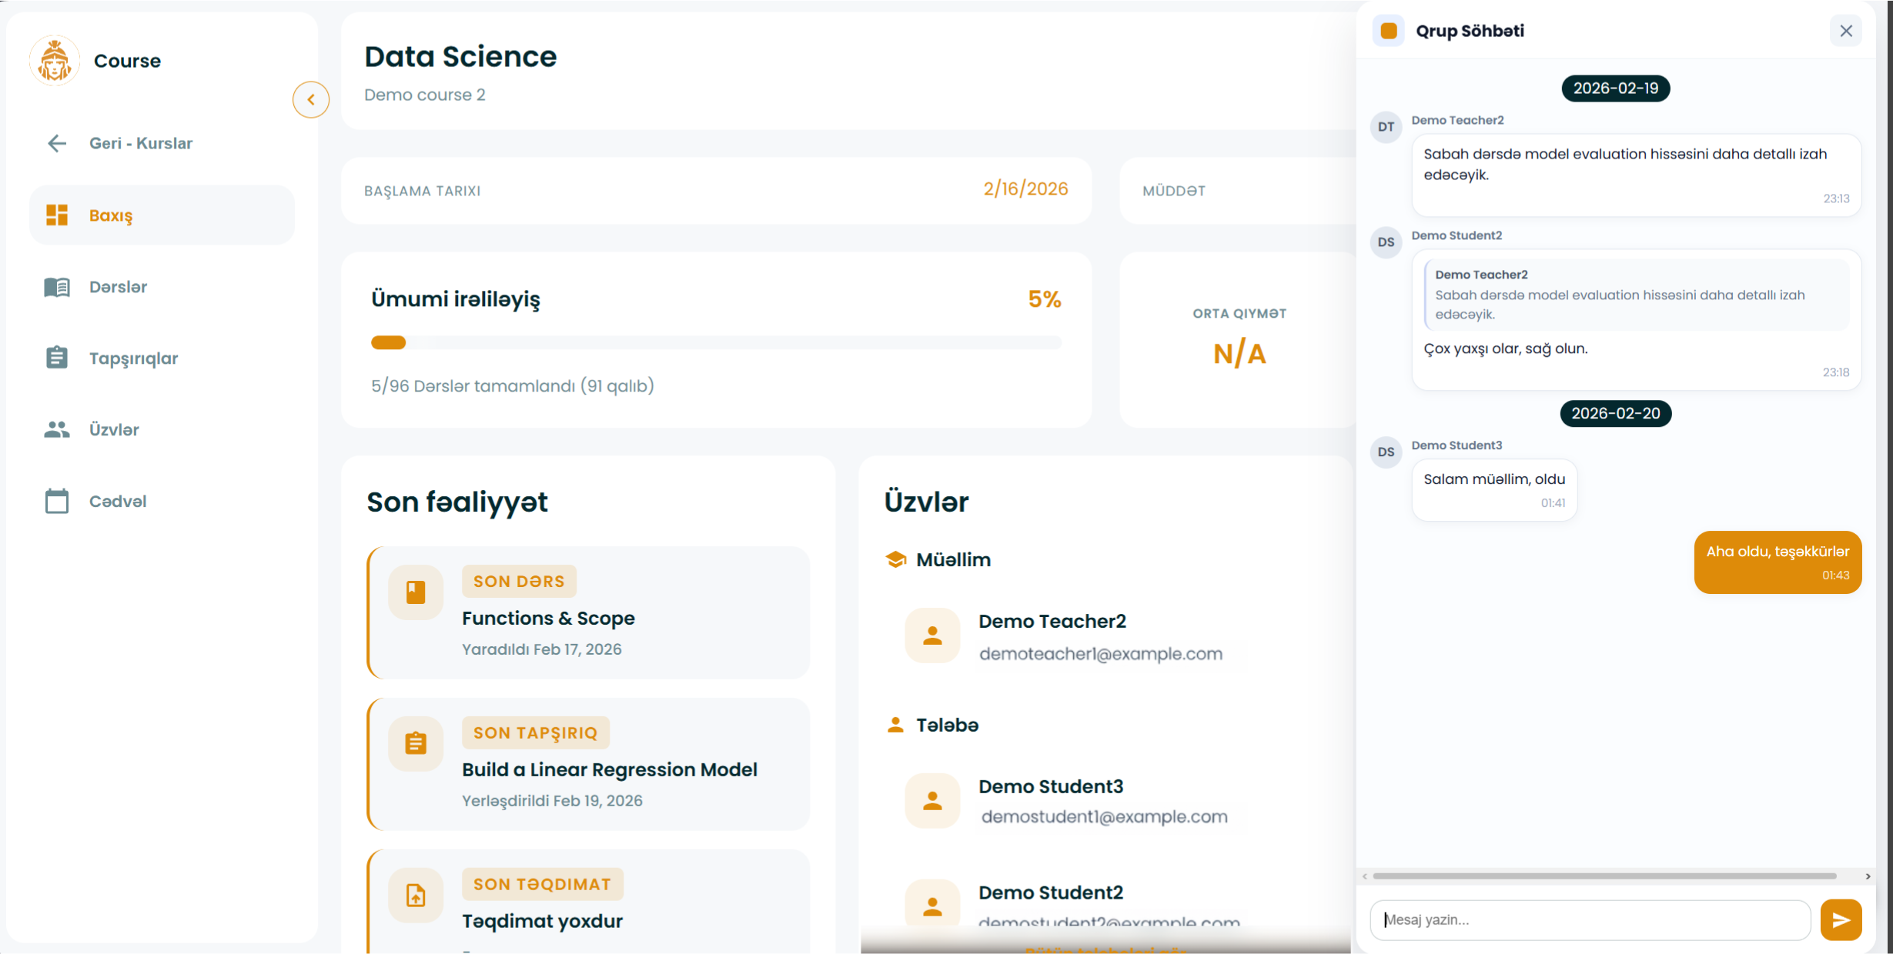Send message with the arrow icon

(x=1841, y=919)
